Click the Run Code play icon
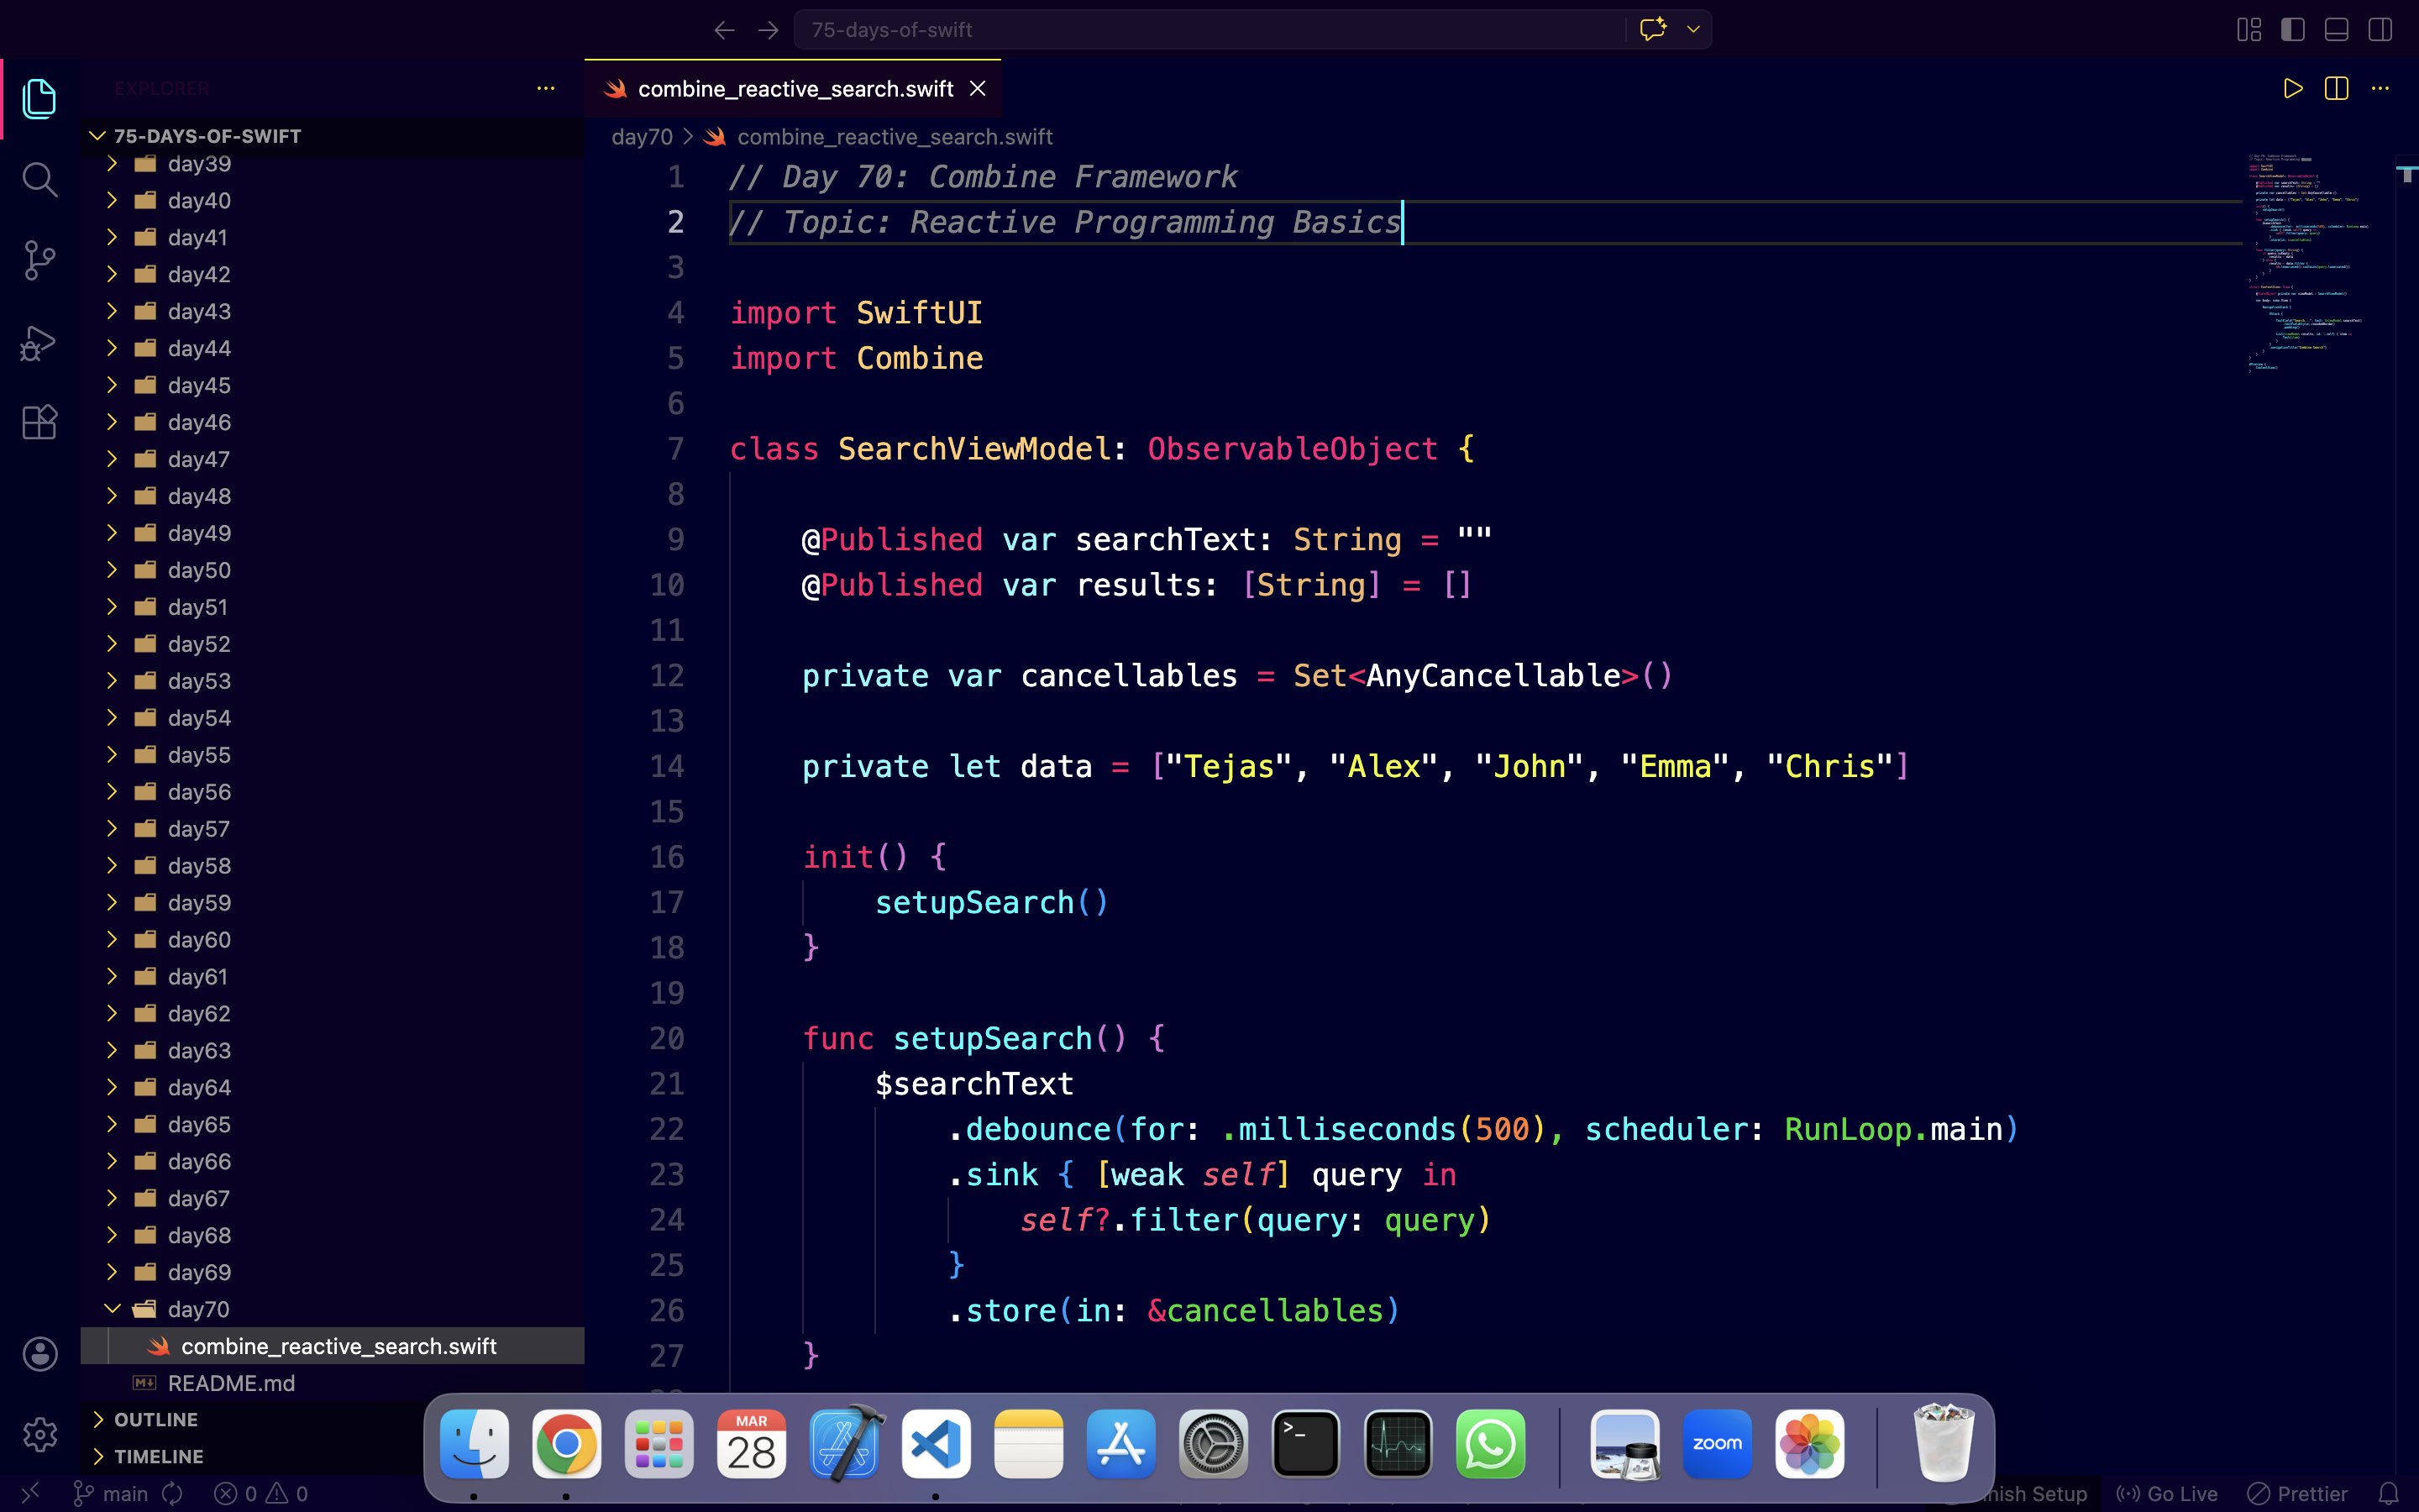This screenshot has height=1512, width=2419. tap(2293, 89)
